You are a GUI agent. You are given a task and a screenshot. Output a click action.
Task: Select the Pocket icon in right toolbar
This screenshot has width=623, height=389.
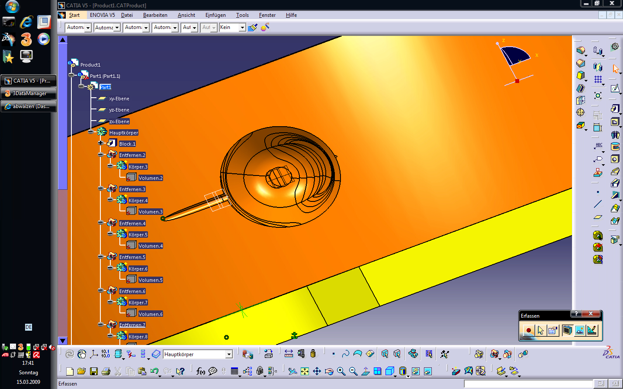(x=615, y=121)
